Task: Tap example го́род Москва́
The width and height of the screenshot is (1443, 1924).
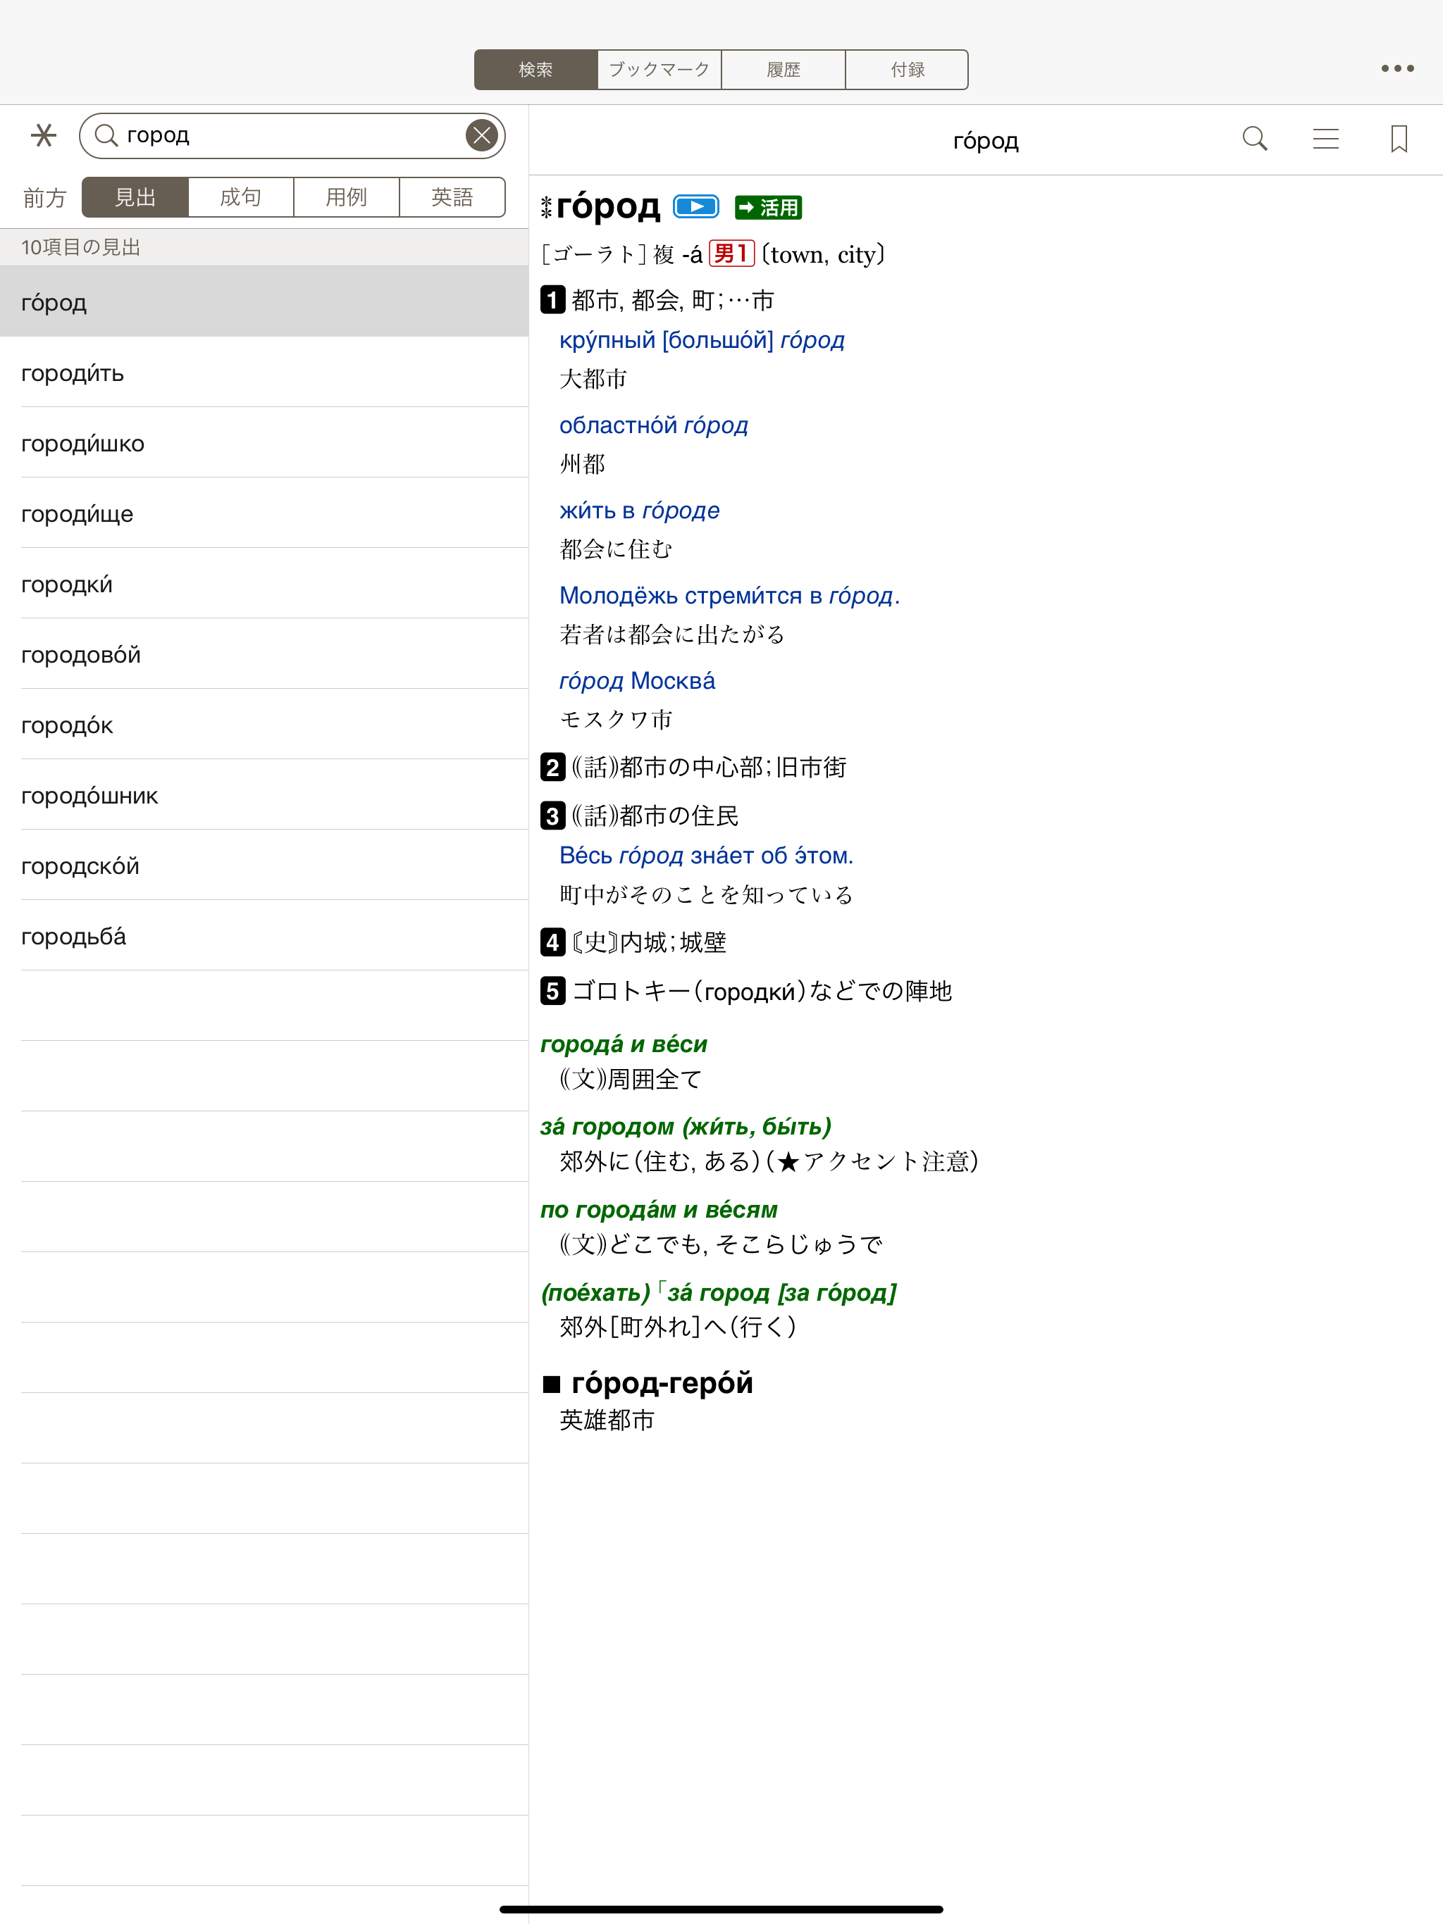Action: [x=637, y=681]
